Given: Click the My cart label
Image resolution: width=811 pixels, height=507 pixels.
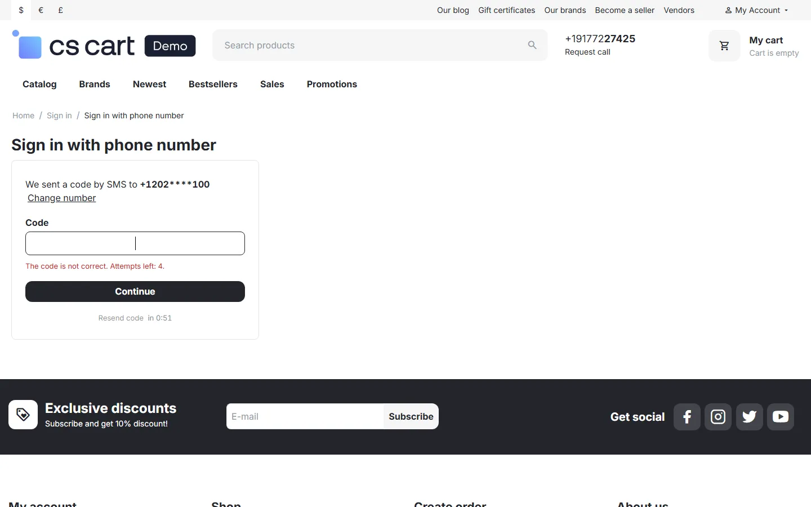Looking at the screenshot, I should point(766,40).
